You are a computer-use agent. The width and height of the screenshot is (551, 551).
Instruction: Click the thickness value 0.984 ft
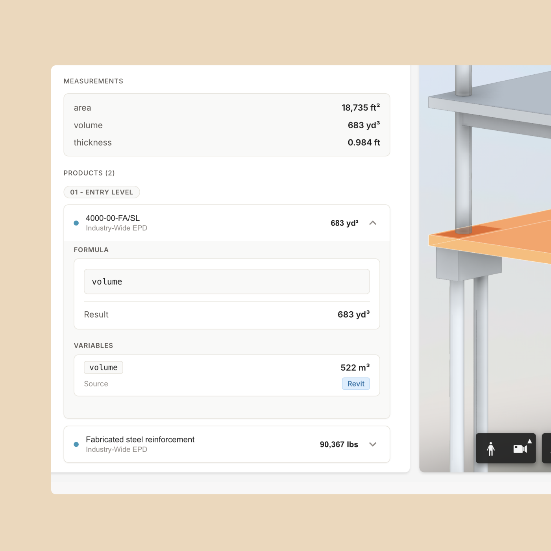coord(364,142)
